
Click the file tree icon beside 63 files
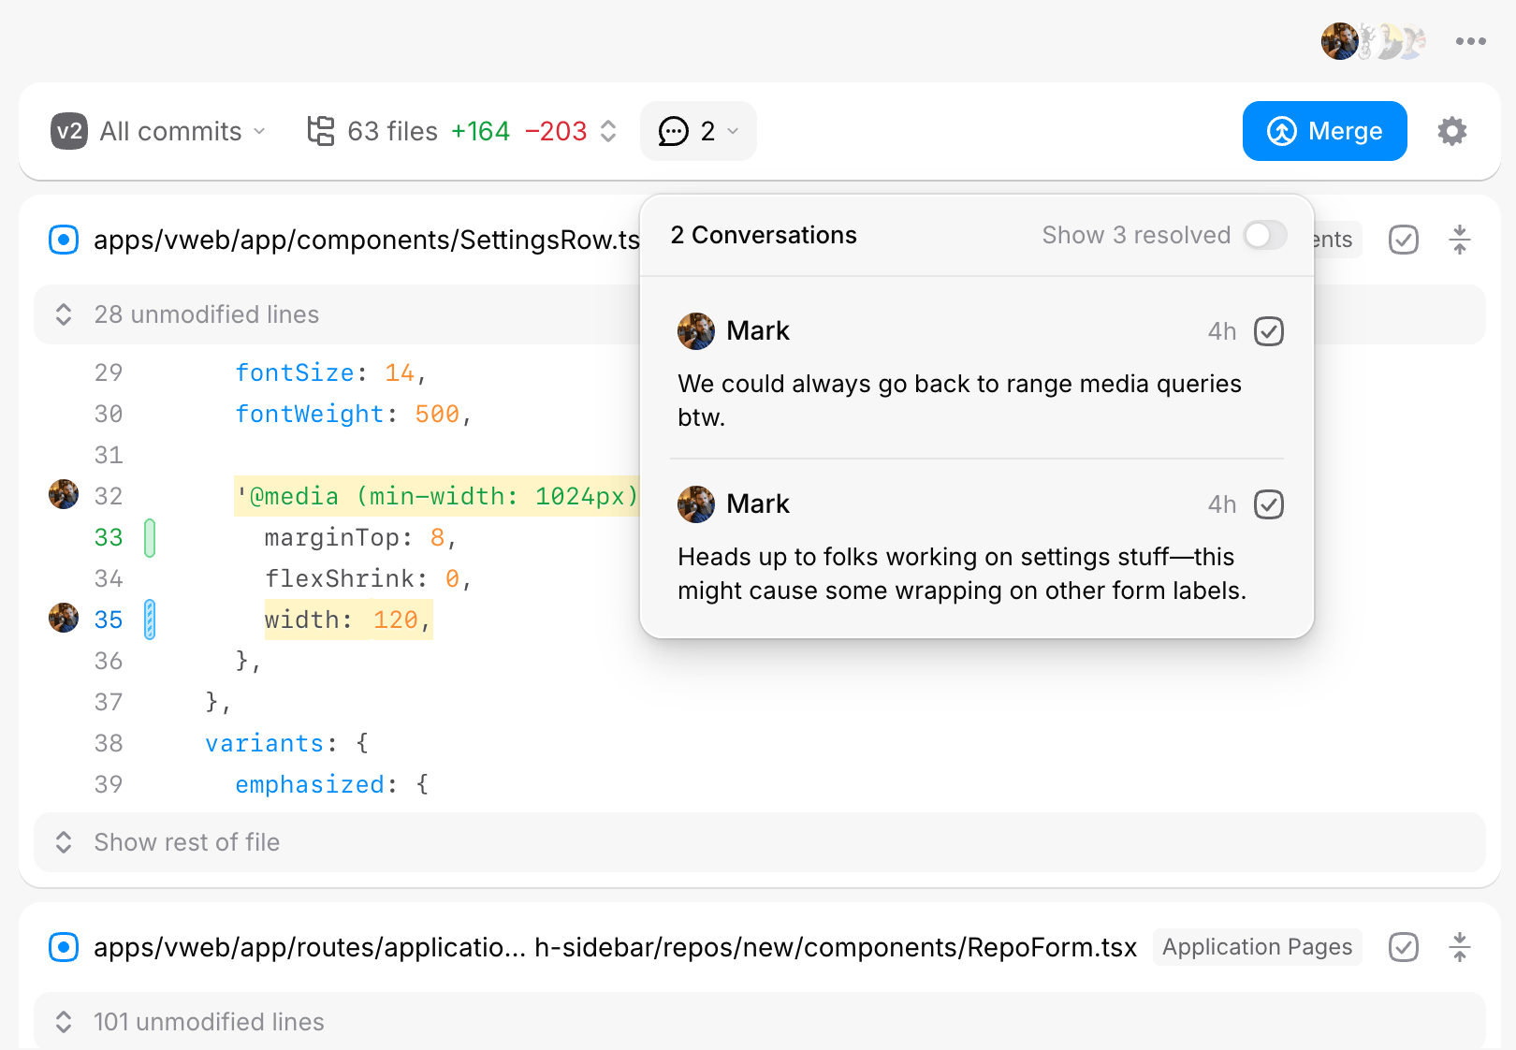(321, 131)
